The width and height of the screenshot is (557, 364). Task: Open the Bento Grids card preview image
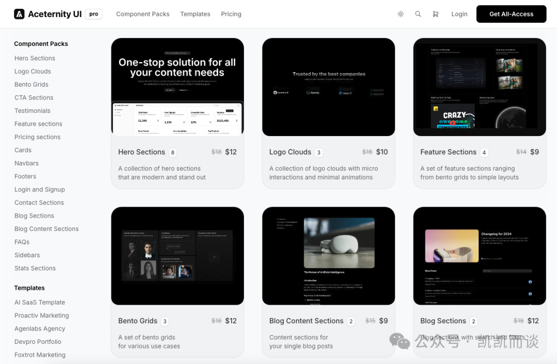pyautogui.click(x=177, y=256)
